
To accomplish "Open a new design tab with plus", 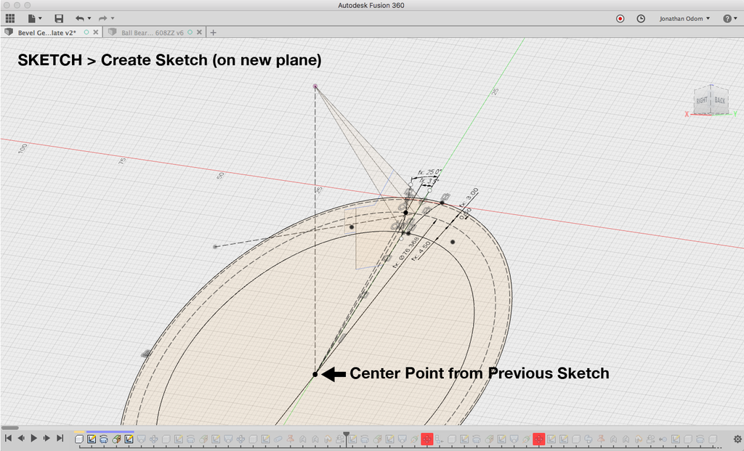I will click(213, 32).
